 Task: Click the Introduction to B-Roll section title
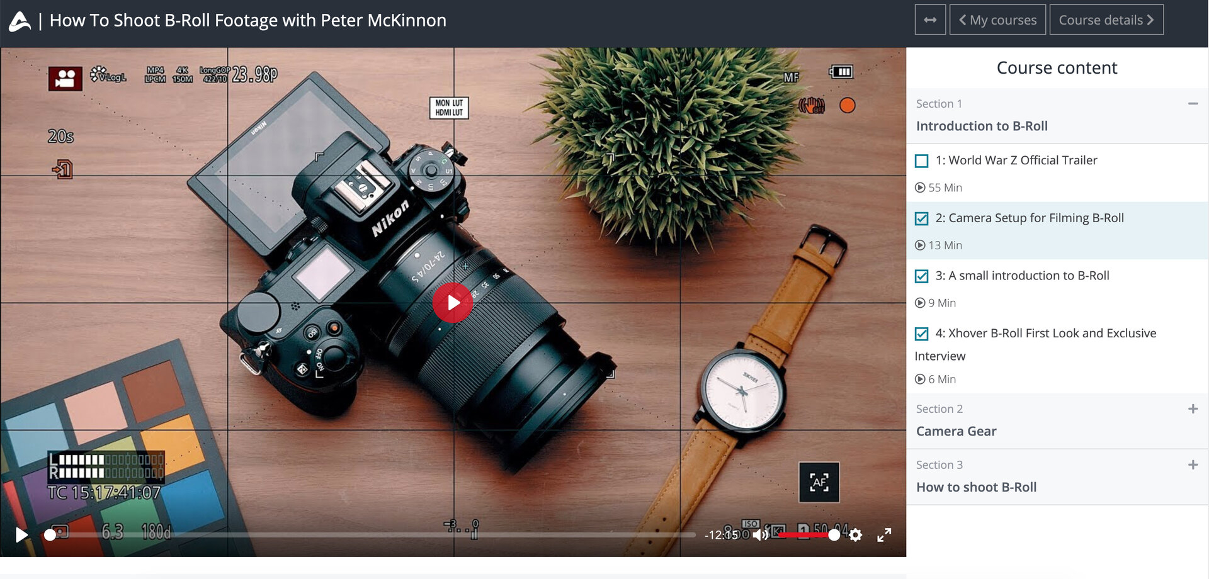point(982,126)
